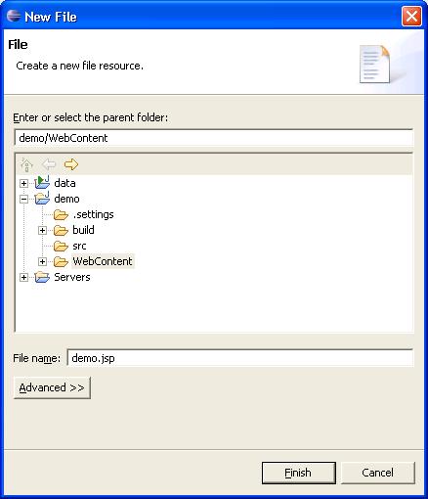Image resolution: width=428 pixels, height=499 pixels.
Task: Expand the Servers project node
Action: click(23, 277)
